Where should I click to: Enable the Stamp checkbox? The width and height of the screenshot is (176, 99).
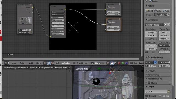click(149, 83)
